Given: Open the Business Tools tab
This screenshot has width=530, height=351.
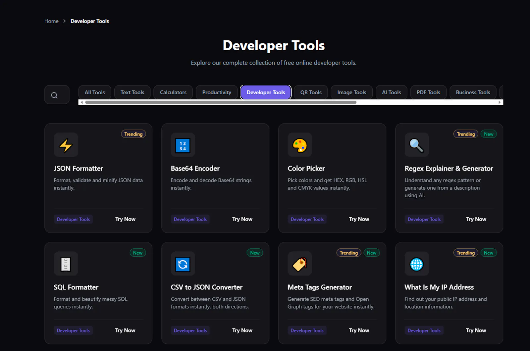Looking at the screenshot, I should point(473,92).
